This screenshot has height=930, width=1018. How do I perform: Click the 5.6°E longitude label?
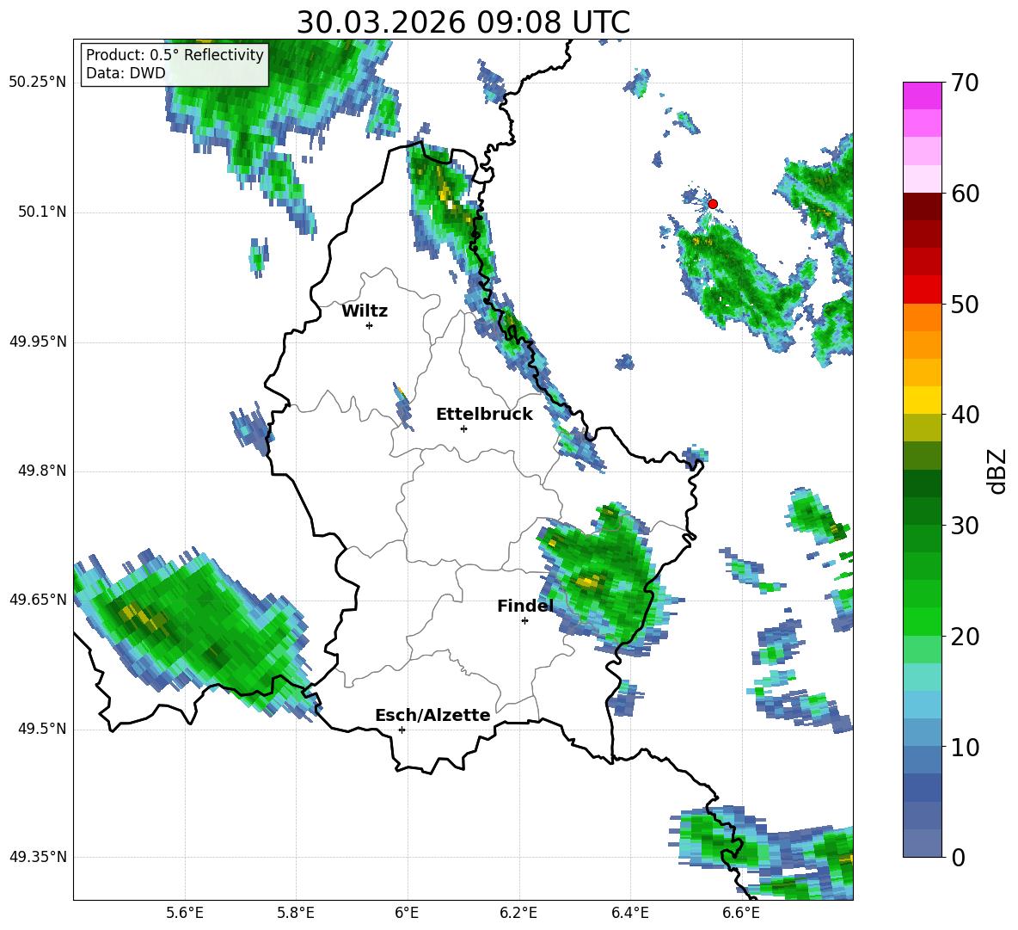185,913
